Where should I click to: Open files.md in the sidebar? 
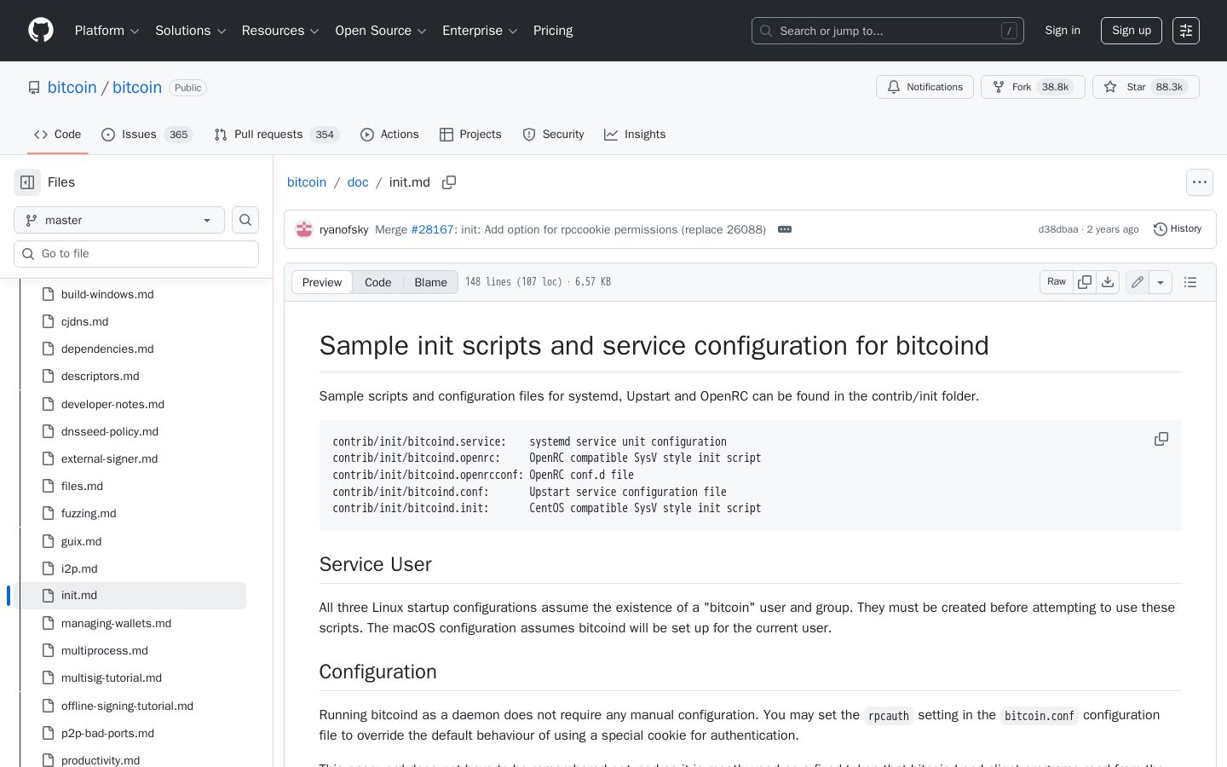coord(82,486)
